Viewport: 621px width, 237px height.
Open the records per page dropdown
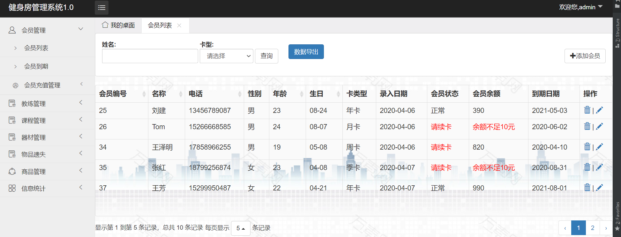pyautogui.click(x=240, y=228)
